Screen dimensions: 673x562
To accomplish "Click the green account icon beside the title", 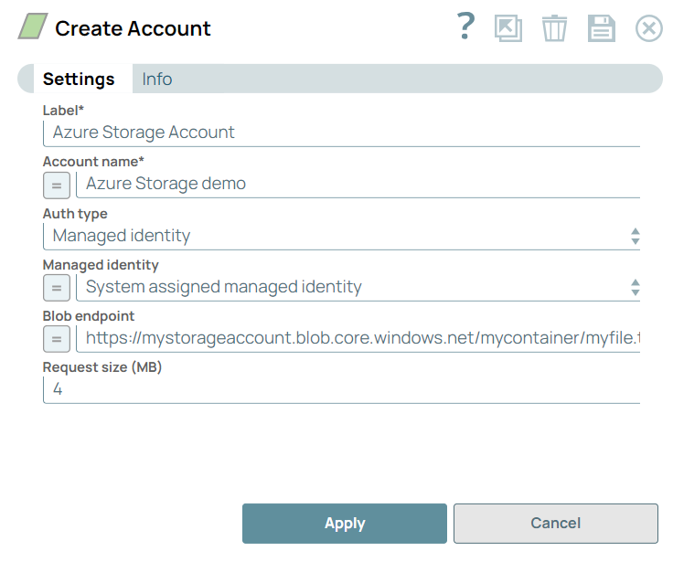I will tap(33, 28).
